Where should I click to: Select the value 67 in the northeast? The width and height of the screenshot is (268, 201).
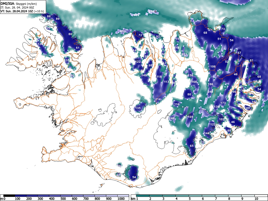pos(239,53)
